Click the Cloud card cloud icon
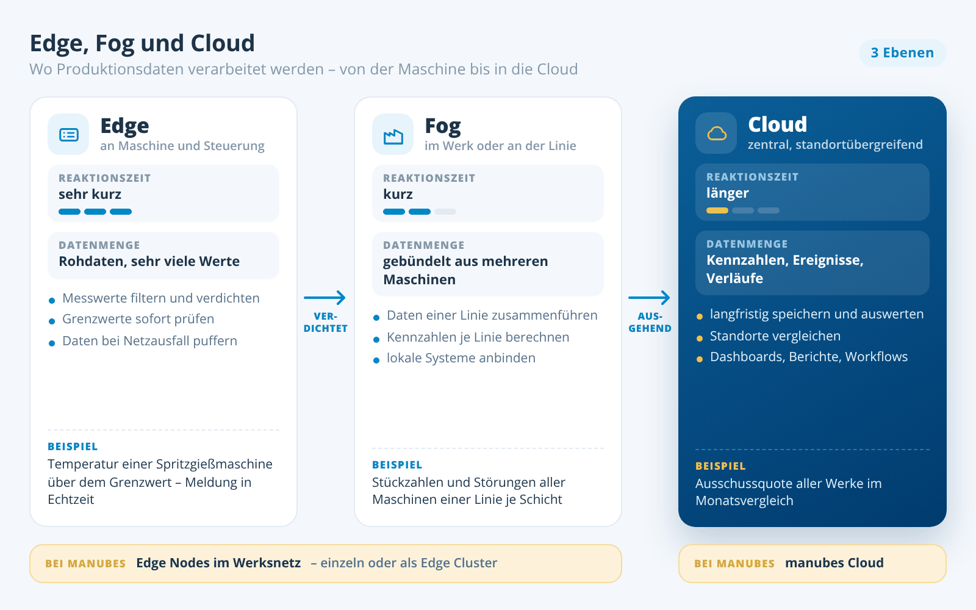 pos(717,134)
